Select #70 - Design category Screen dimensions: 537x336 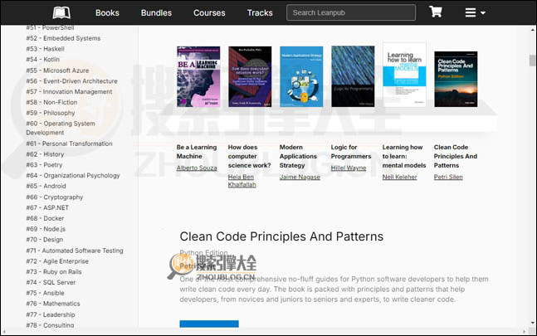pyautogui.click(x=45, y=240)
